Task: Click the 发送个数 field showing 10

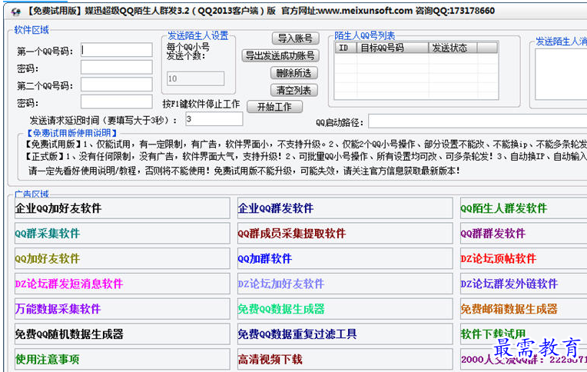Action: (195, 78)
